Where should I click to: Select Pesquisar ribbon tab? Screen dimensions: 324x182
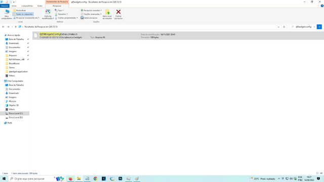(x=57, y=6)
